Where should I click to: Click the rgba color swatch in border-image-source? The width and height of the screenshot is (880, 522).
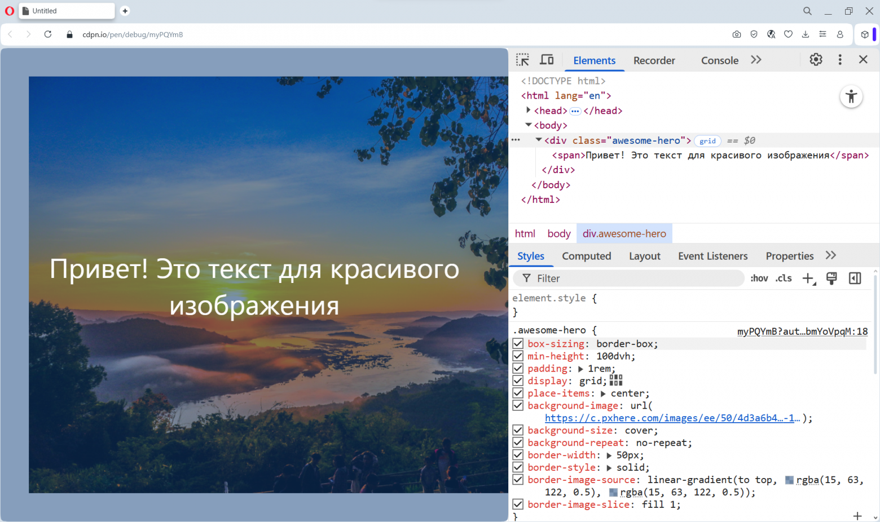coord(788,480)
